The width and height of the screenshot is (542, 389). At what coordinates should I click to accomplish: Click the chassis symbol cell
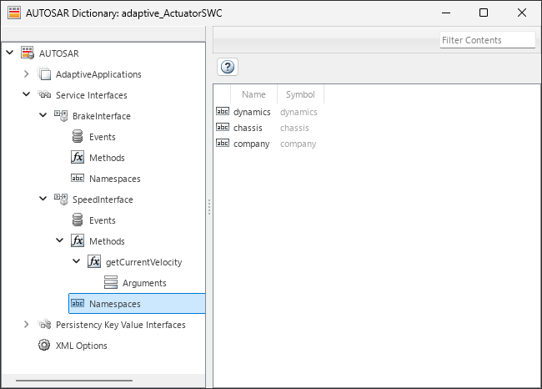click(294, 128)
